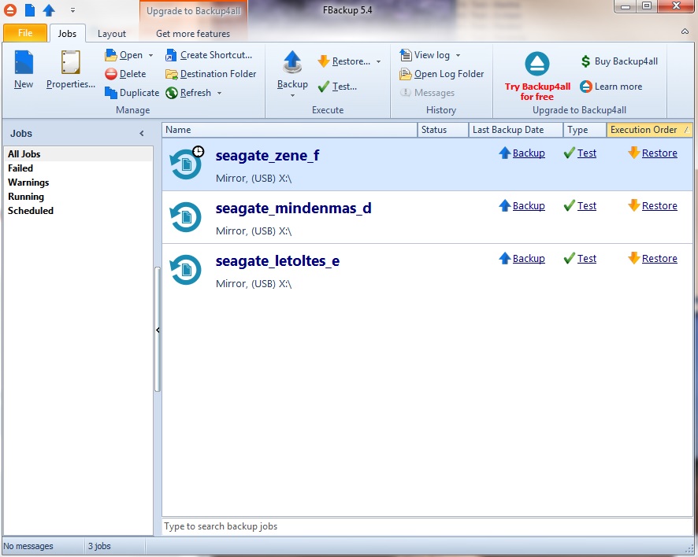Collapse the Jobs side panel

coord(142,134)
